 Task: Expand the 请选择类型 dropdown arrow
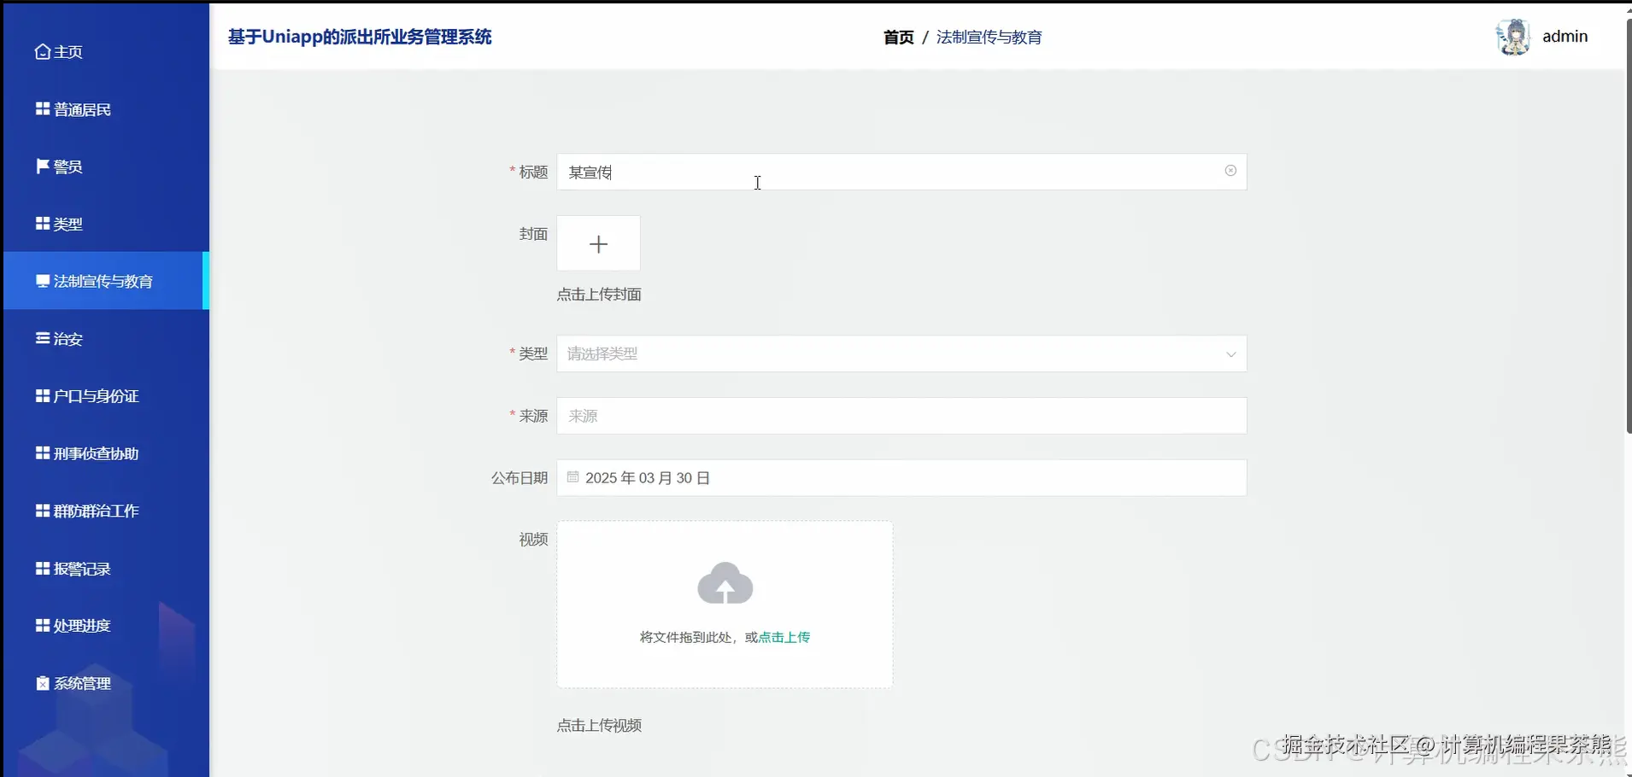click(x=1230, y=354)
